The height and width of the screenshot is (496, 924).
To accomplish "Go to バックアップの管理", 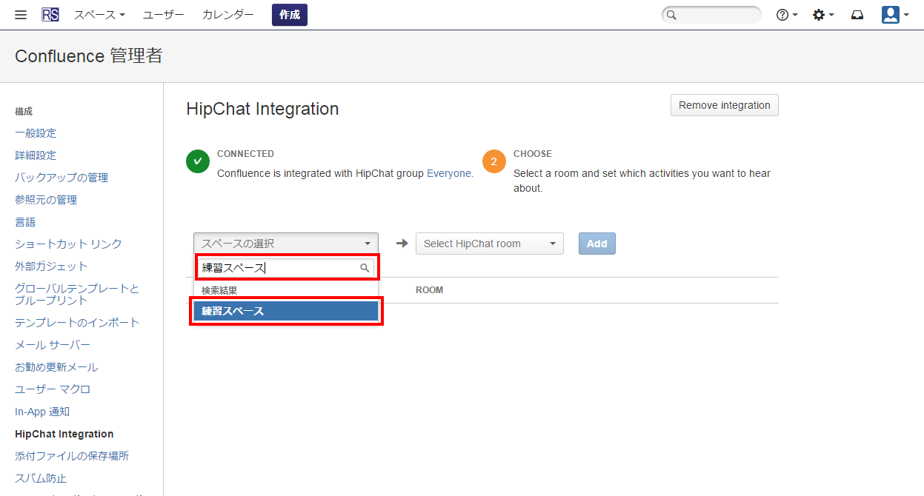I will tap(62, 178).
